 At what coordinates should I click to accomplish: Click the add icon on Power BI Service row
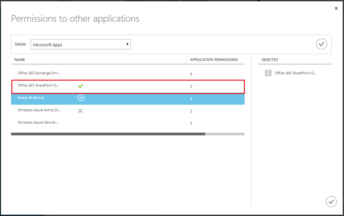coord(81,98)
